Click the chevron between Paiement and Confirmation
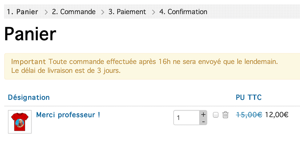Screen dimensions: 300x147 tap(154, 12)
